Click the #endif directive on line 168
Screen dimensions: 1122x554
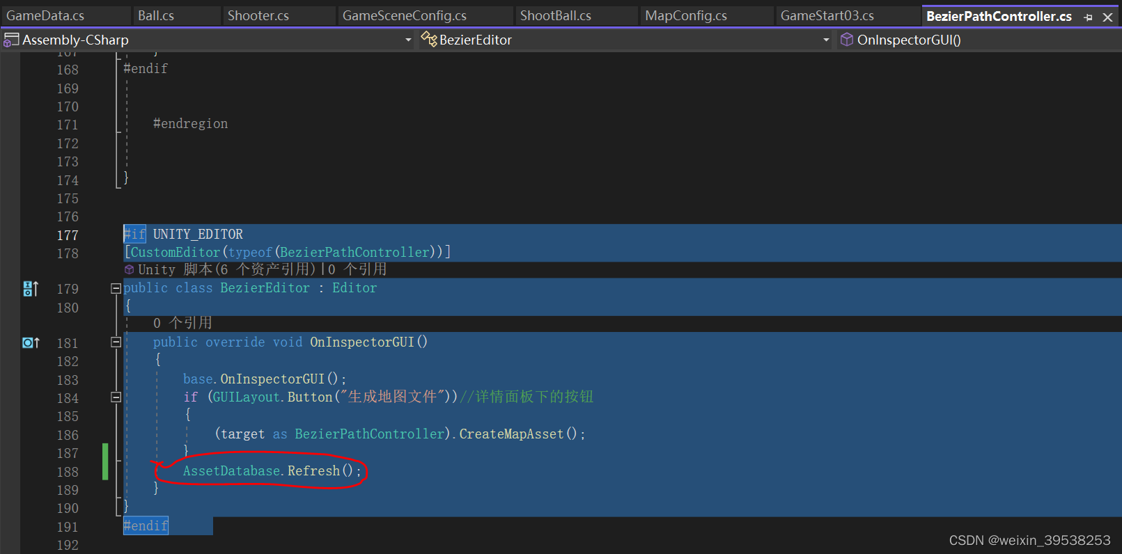point(146,69)
